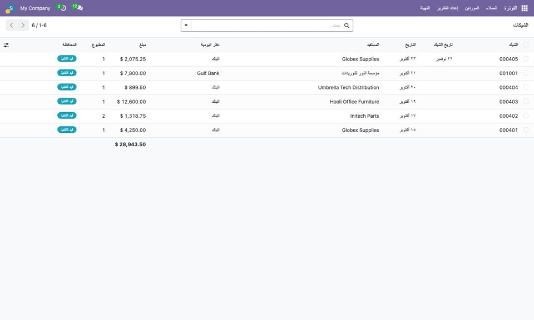Click the amount $ 12,600.00
534x320 pixels.
[x=131, y=102]
